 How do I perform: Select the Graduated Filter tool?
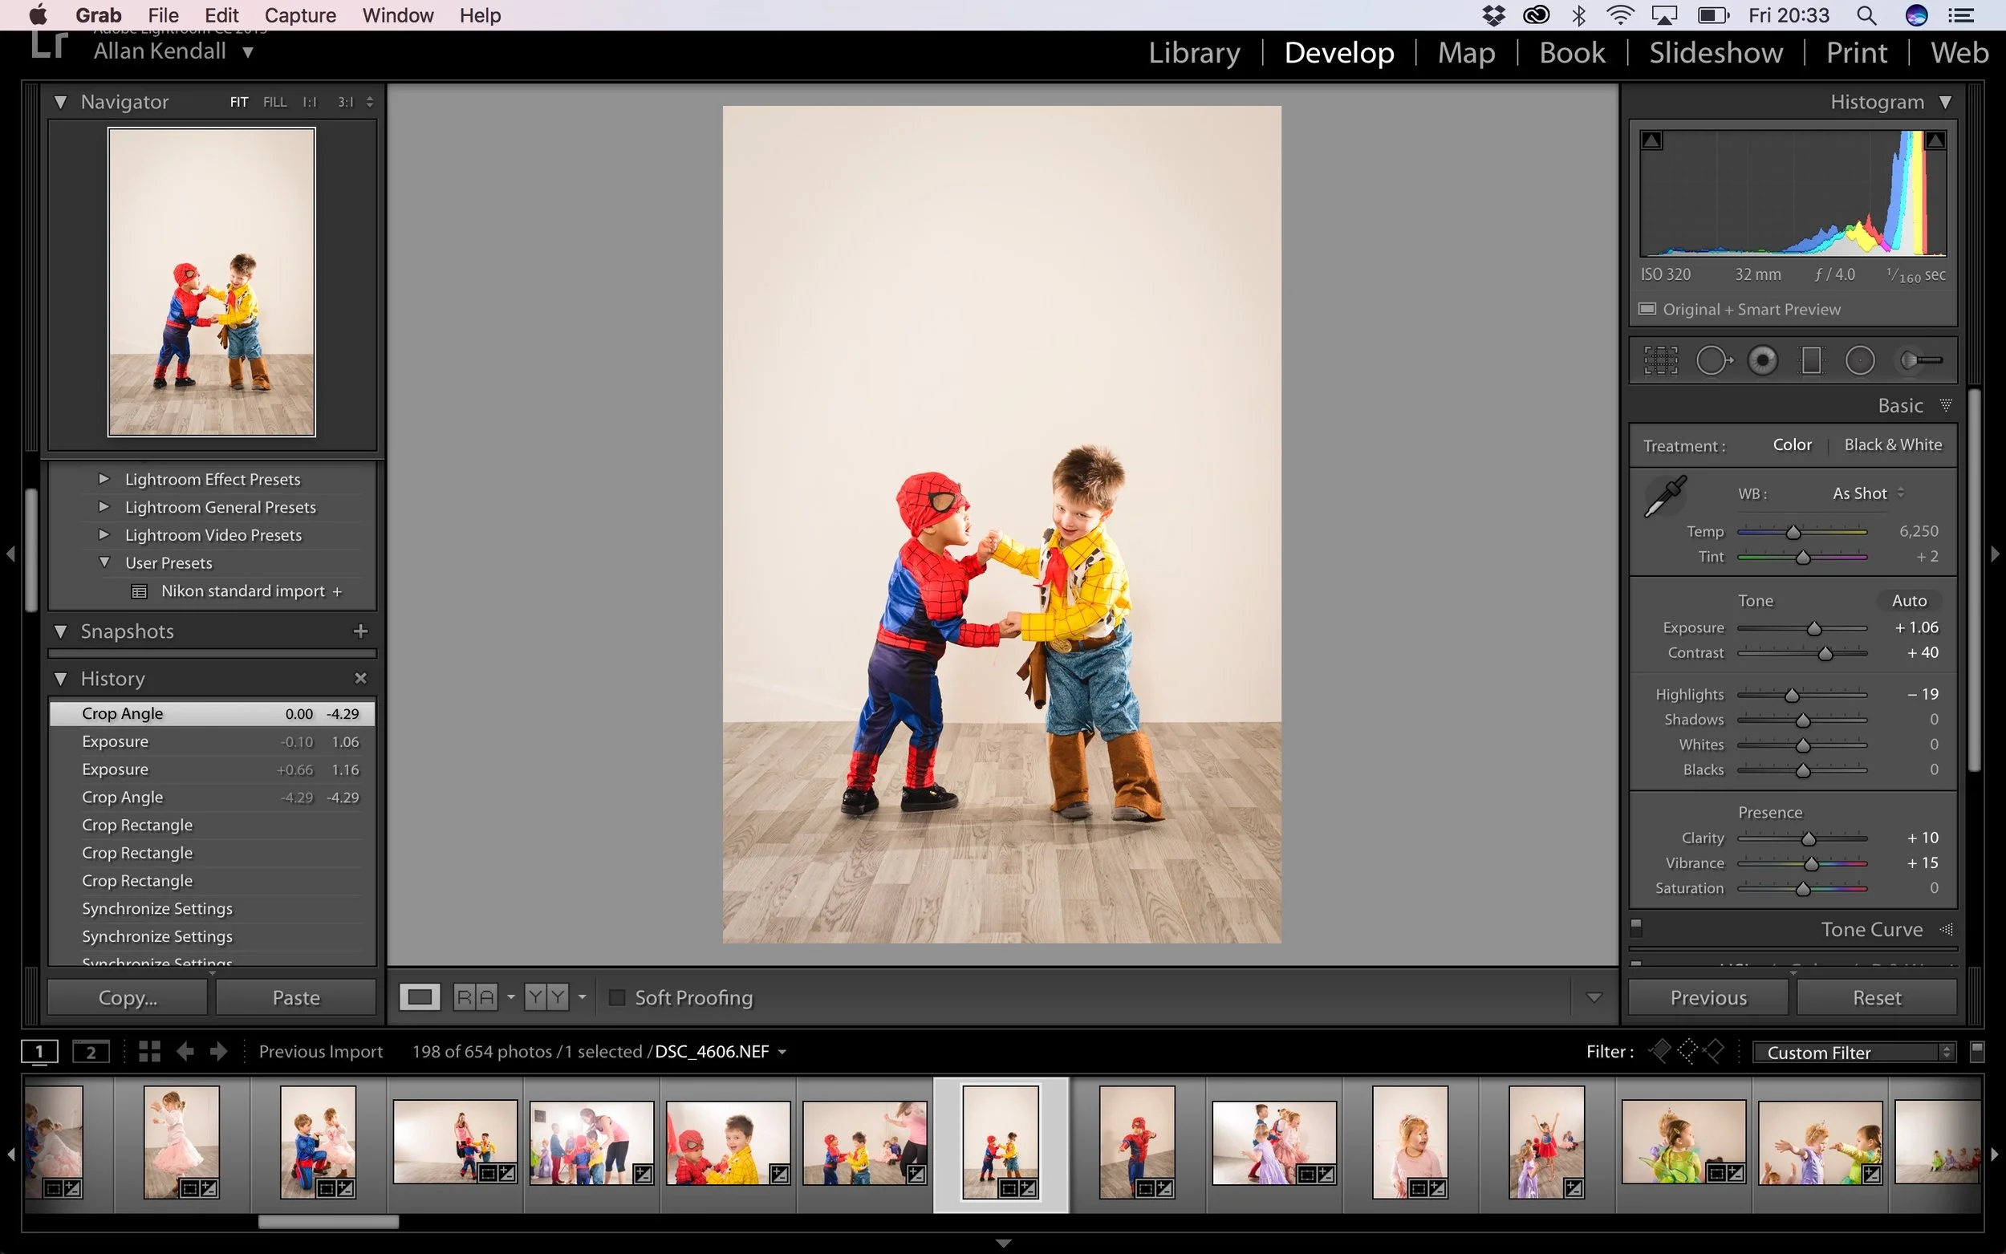pyautogui.click(x=1812, y=359)
